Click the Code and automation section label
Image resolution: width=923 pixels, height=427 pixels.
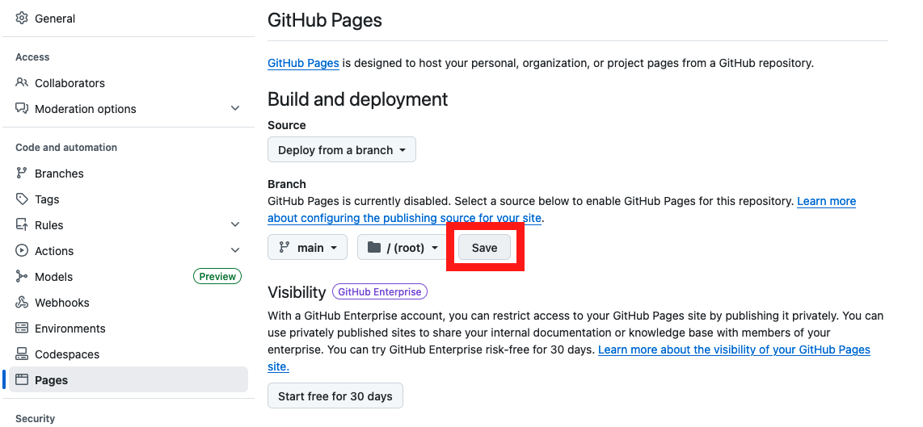66,148
